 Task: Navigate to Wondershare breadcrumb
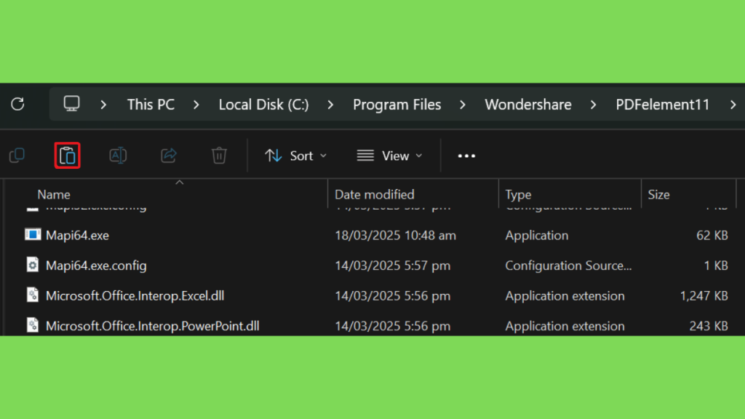pos(528,105)
